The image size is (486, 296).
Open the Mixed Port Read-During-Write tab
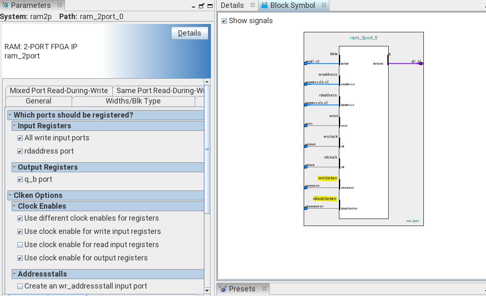[59, 91]
